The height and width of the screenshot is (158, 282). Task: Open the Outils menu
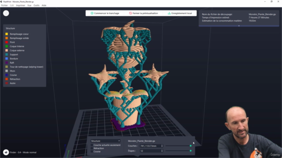(x=36, y=5)
